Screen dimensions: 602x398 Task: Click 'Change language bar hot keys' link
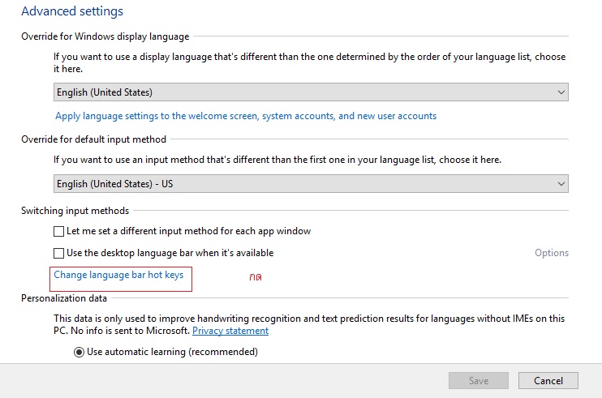click(x=118, y=276)
